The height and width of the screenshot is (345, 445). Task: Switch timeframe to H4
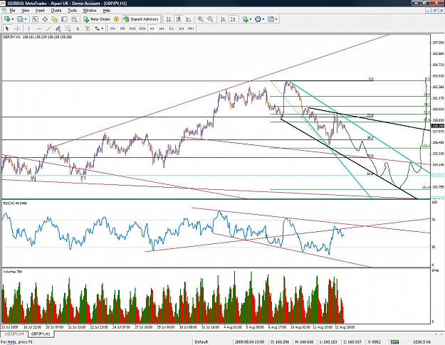[x=162, y=28]
